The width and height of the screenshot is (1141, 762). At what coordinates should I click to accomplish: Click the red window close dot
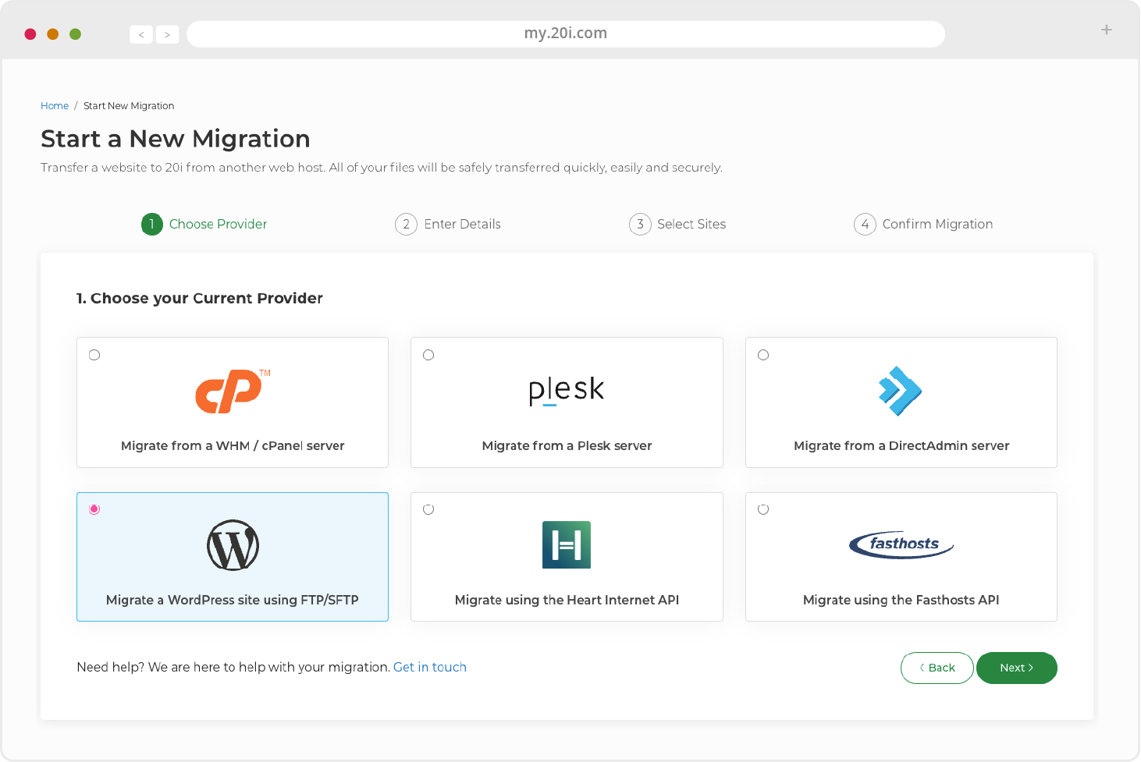[30, 34]
